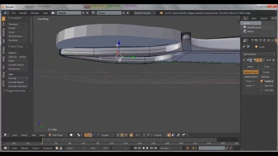Image resolution: width=278 pixels, height=156 pixels.
Task: Click Extrude Region
Action: [18, 82]
